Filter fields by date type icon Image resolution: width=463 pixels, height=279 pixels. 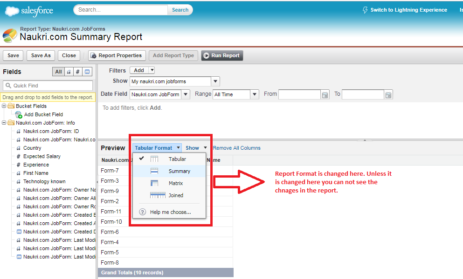pos(87,72)
